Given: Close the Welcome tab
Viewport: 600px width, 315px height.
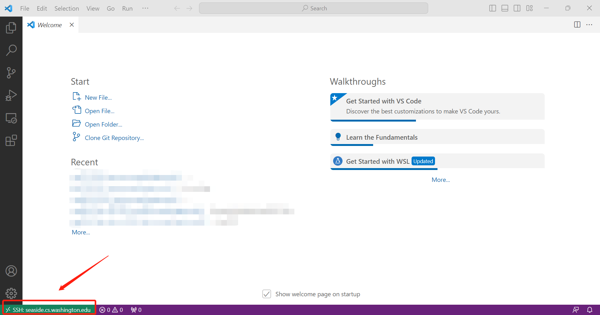Looking at the screenshot, I should pyautogui.click(x=72, y=25).
